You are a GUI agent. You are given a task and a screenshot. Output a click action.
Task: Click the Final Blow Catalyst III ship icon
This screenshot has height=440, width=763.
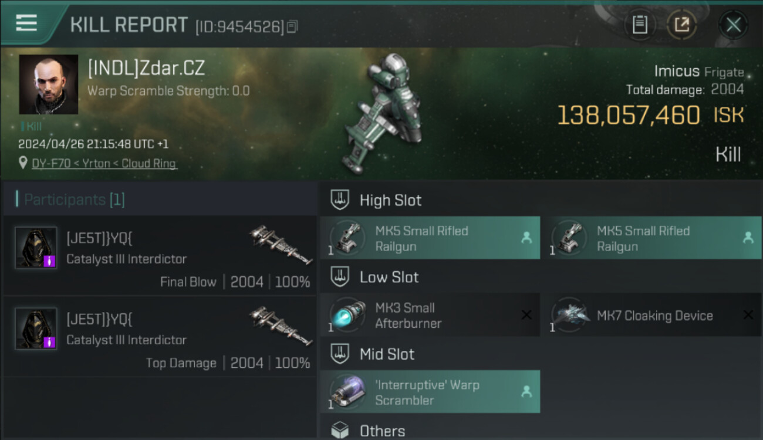[281, 245]
